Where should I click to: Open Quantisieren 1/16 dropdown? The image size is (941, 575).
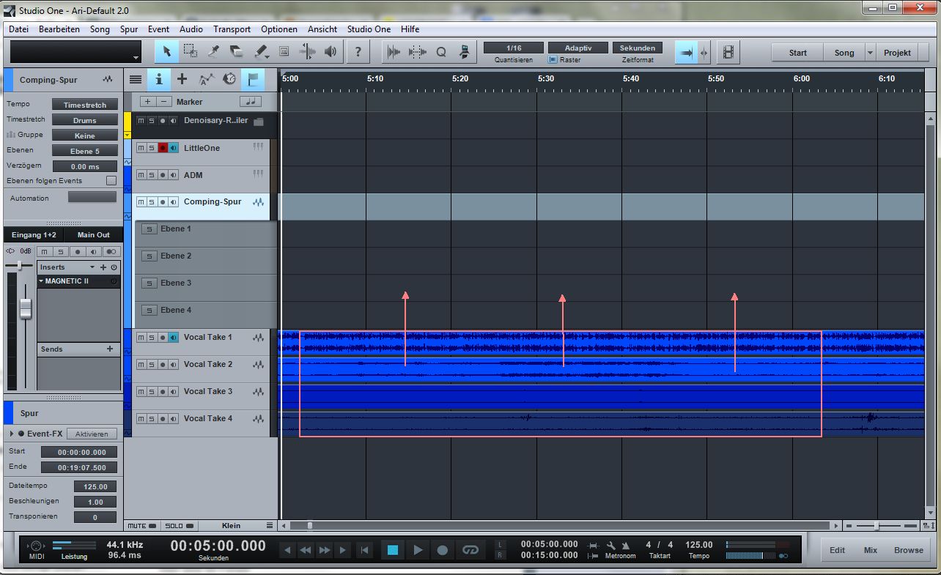click(x=514, y=48)
